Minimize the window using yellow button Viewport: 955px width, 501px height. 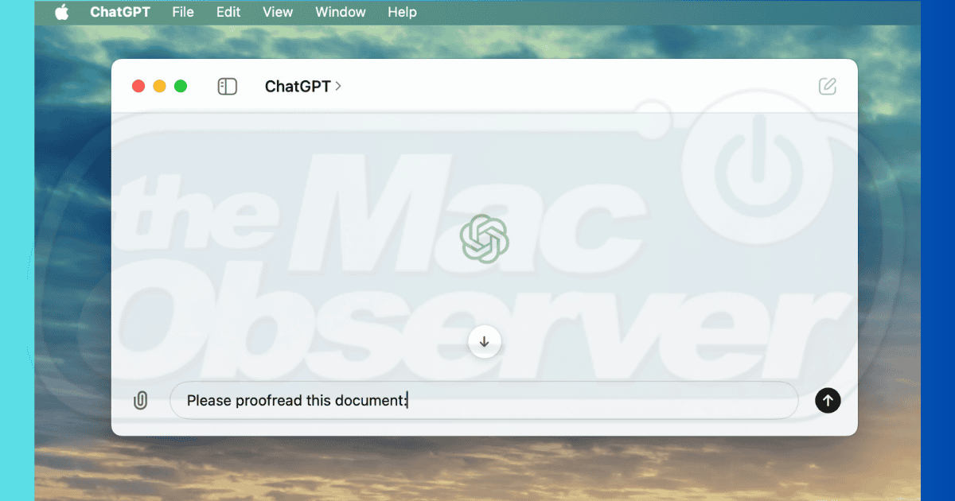pyautogui.click(x=159, y=86)
